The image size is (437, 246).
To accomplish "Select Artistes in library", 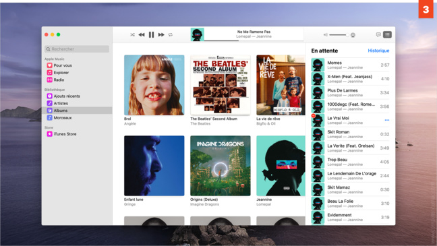I will [61, 103].
